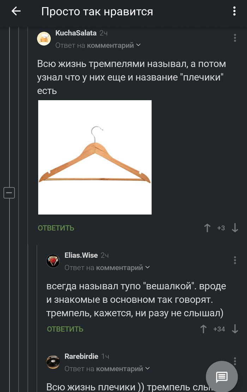Open Elias.Wise comment options menu

(235, 260)
